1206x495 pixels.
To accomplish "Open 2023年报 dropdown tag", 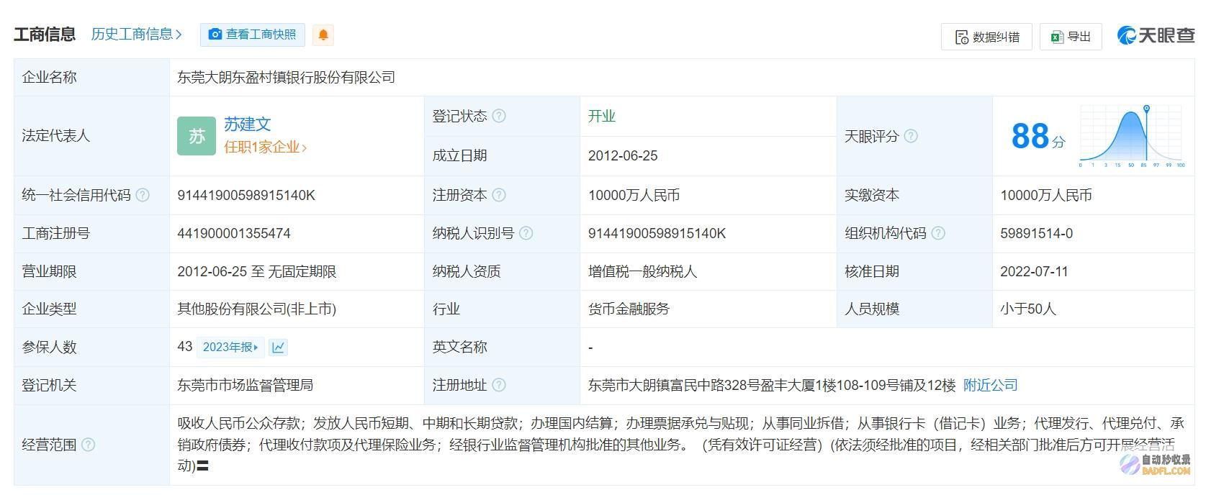I will point(230,347).
